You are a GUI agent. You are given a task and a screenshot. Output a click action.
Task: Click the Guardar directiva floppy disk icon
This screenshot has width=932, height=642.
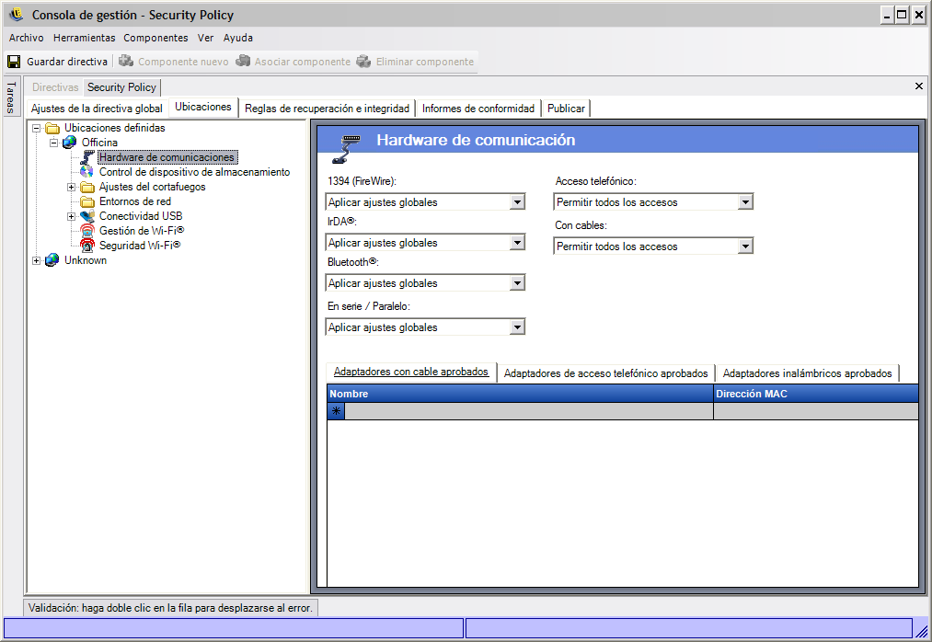[x=14, y=62]
